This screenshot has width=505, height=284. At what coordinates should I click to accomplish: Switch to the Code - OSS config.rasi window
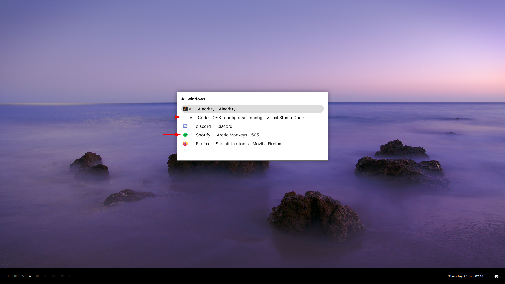pyautogui.click(x=264, y=118)
